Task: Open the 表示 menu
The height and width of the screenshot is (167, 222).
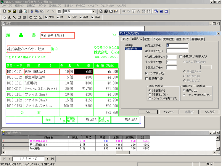Action: 31,6
